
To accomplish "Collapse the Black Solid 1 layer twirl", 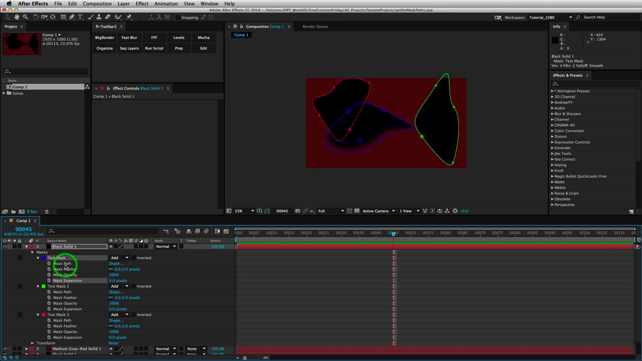I will coord(27,247).
